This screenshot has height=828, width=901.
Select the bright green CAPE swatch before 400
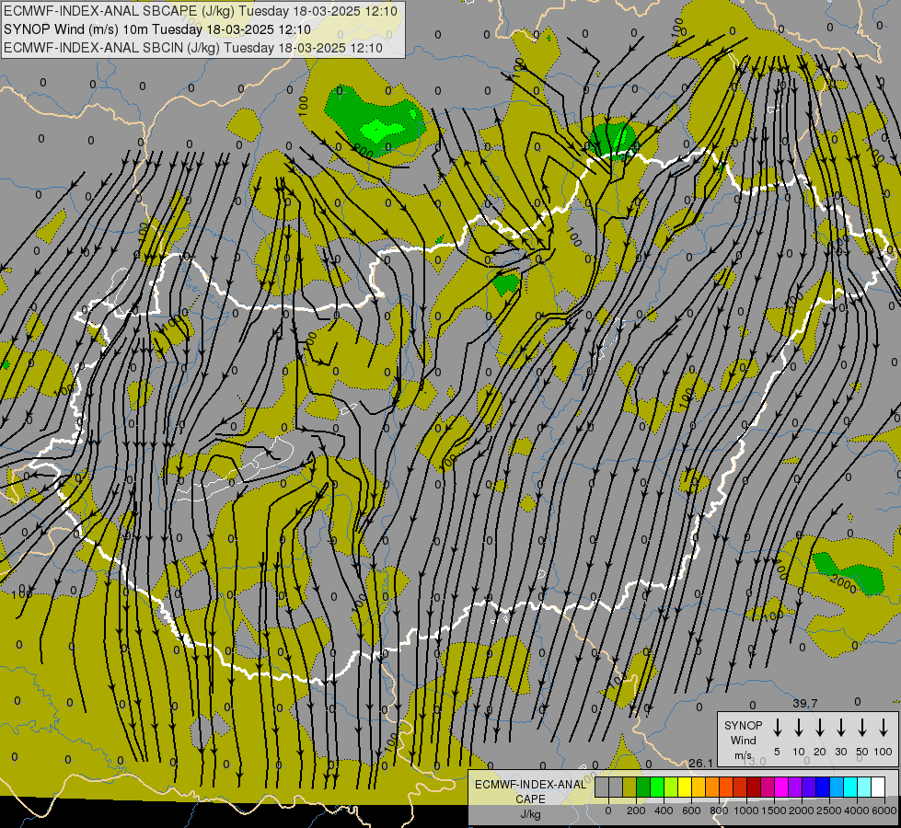[x=657, y=787]
